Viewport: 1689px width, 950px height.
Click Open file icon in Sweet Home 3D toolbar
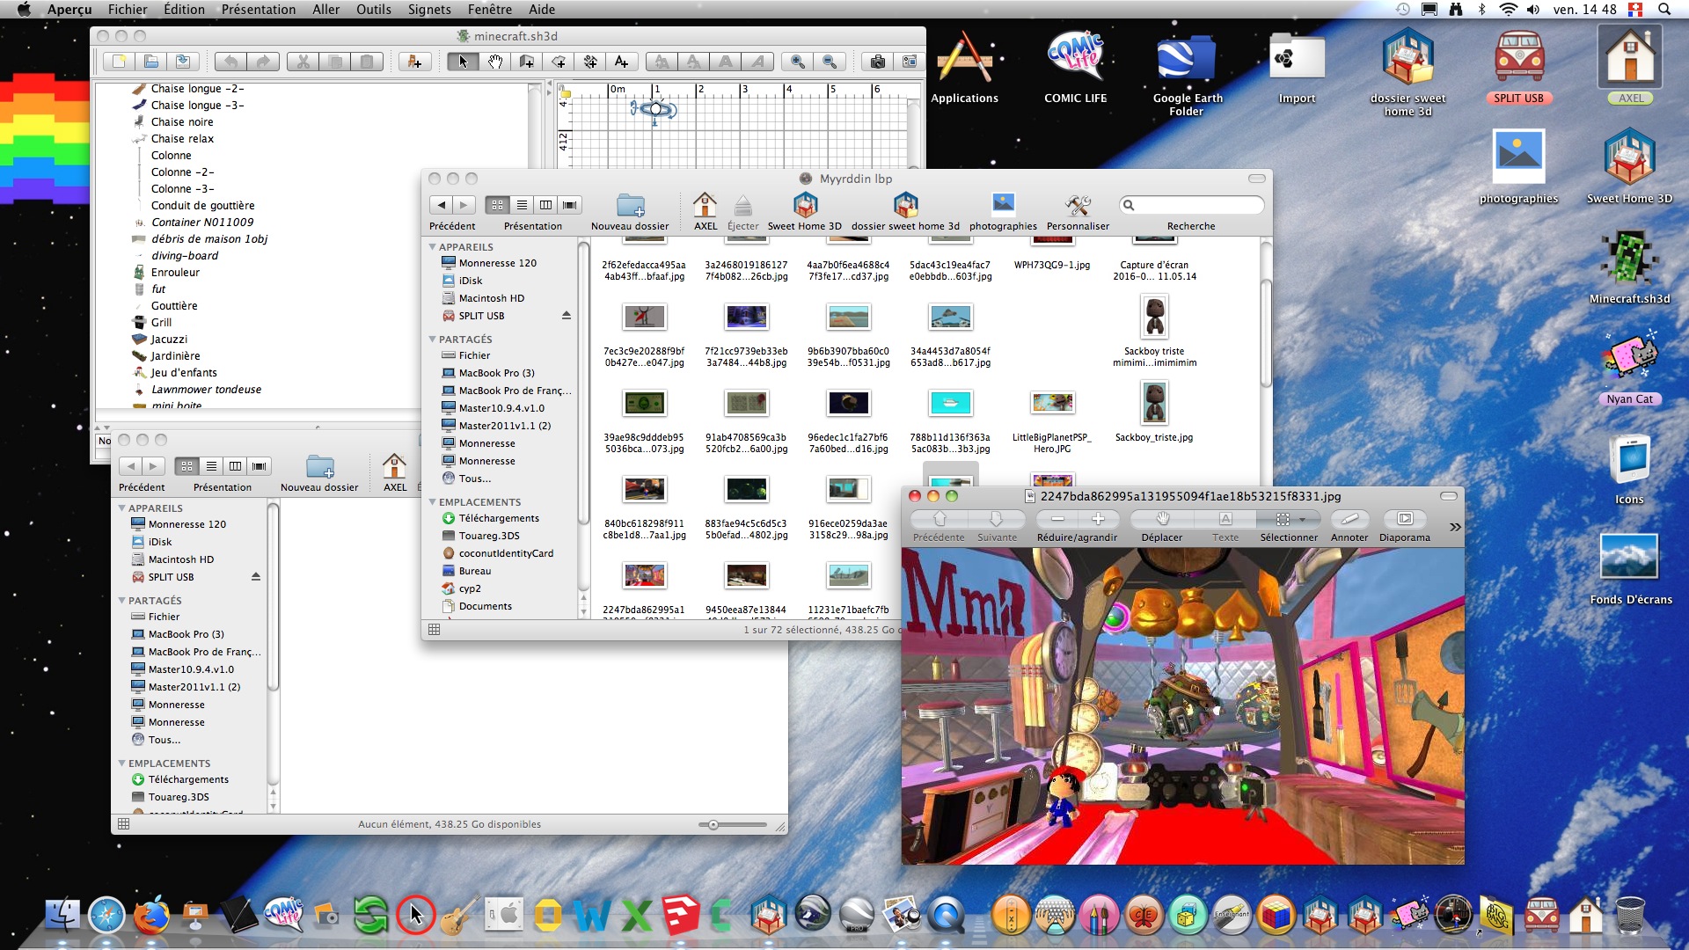click(x=150, y=62)
